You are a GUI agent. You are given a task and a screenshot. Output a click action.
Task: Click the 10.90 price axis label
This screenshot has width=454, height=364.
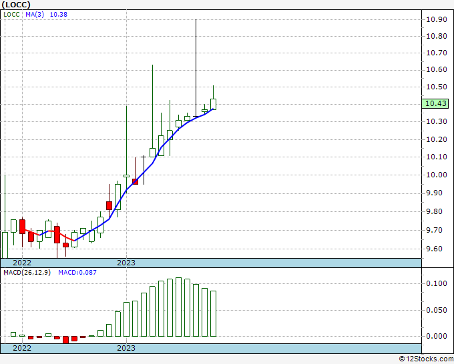[x=436, y=19]
